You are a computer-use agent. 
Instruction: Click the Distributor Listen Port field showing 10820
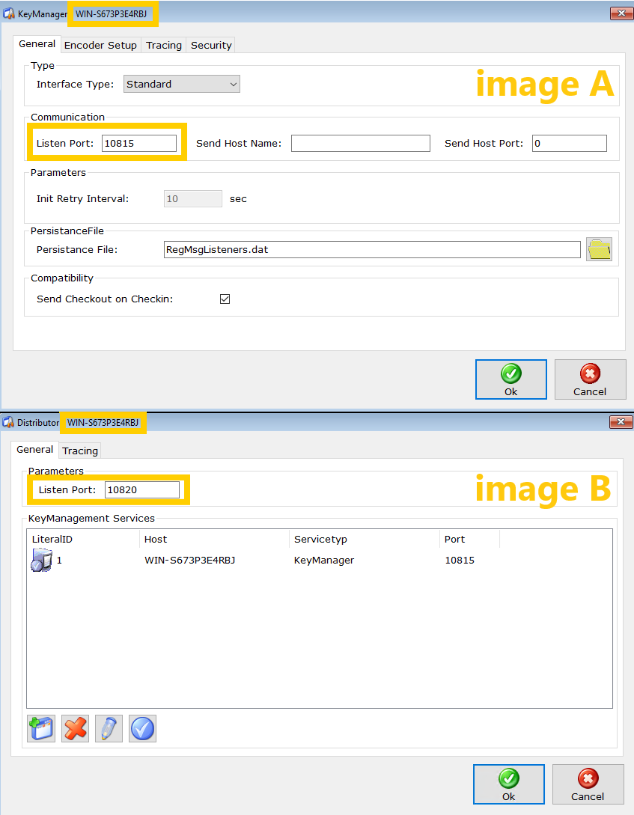pos(141,489)
